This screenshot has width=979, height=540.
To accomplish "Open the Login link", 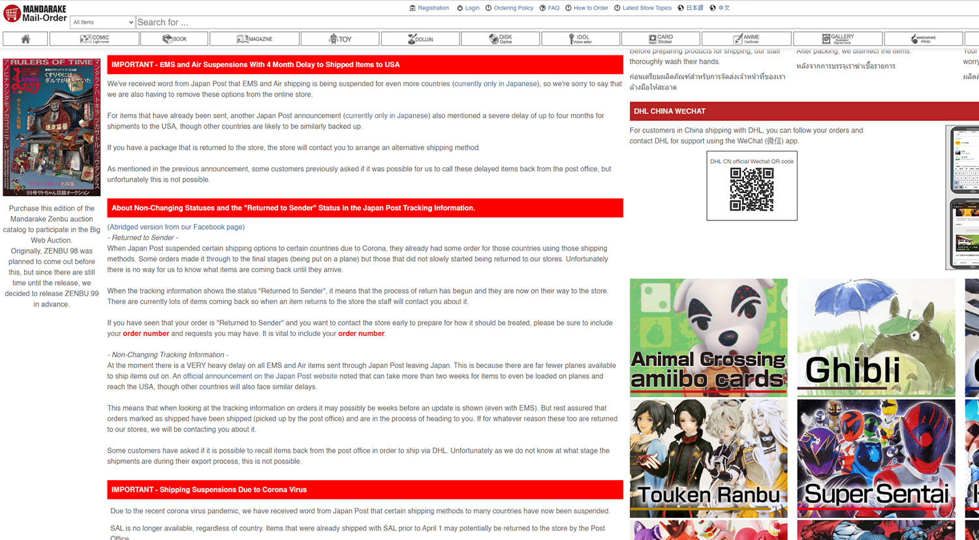I will click(472, 8).
